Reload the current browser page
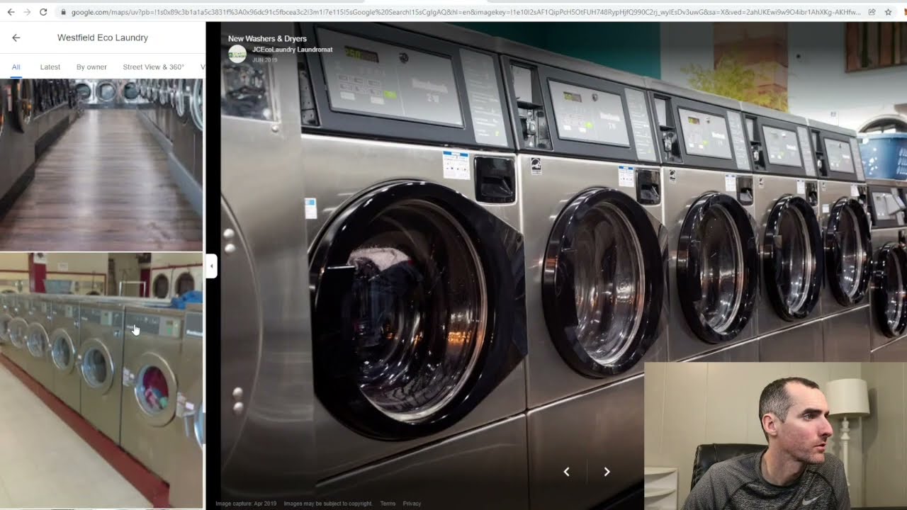Screen dimensions: 907x510 43,12
